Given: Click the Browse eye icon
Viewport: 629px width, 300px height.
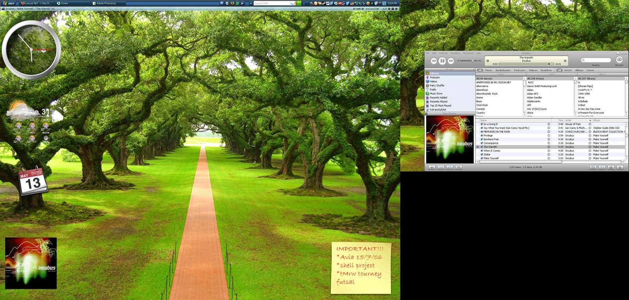Looking at the screenshot, I should point(619,60).
